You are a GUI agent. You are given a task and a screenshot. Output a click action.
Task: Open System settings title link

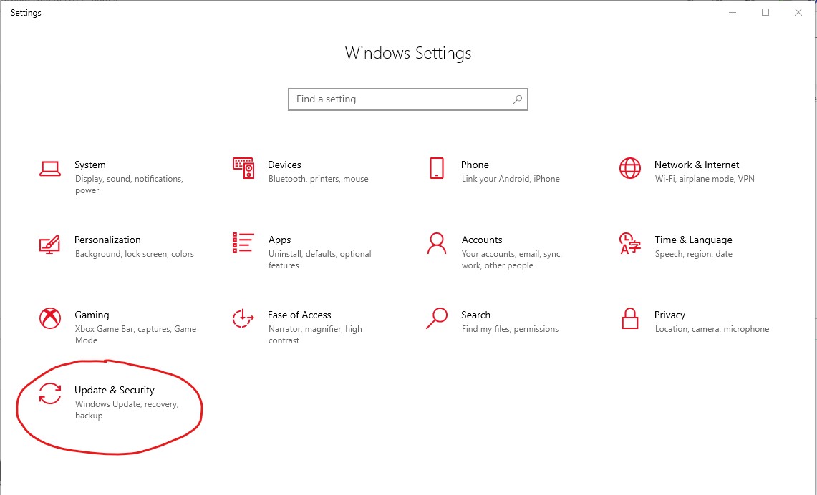point(90,165)
